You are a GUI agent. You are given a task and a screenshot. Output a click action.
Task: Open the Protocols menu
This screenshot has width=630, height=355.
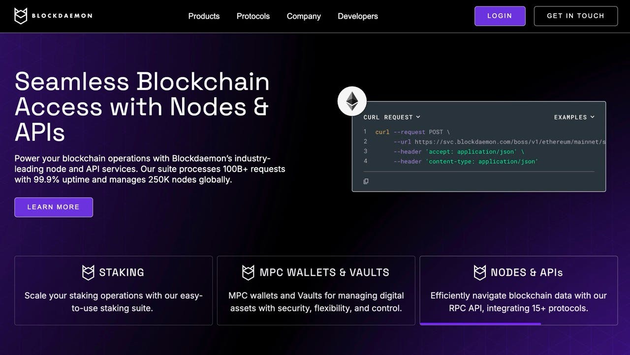(253, 16)
